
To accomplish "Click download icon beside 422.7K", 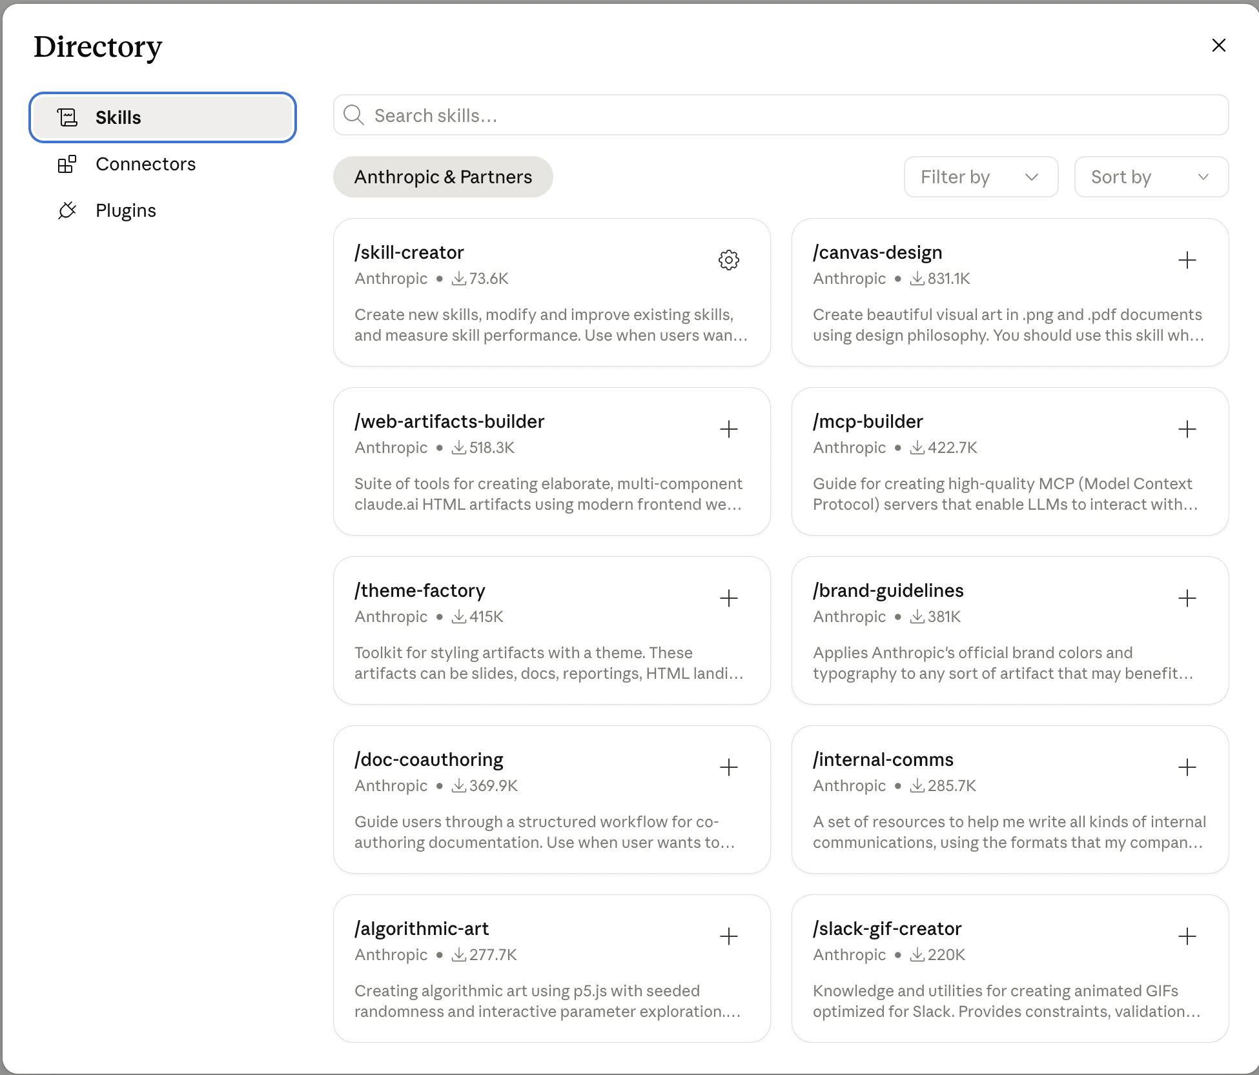I will click(x=917, y=448).
